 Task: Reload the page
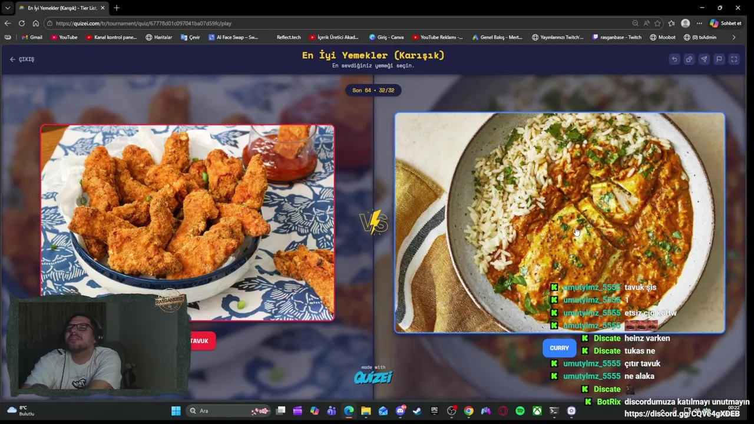(22, 23)
